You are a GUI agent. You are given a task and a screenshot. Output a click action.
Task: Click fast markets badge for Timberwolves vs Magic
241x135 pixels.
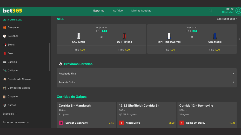[195, 31]
